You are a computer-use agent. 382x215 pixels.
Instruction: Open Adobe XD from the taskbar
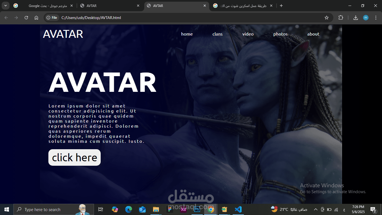[183, 209]
